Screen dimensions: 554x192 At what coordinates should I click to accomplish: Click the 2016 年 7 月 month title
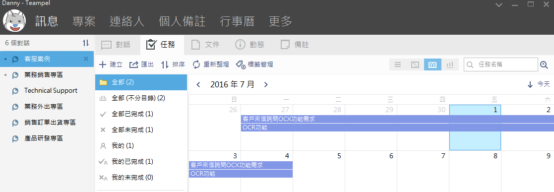pyautogui.click(x=232, y=84)
